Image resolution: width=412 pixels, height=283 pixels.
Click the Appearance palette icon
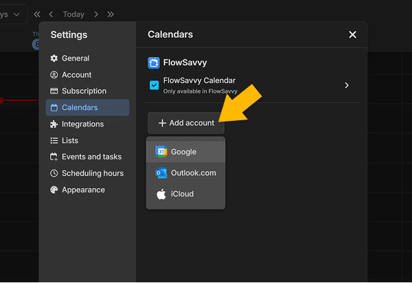click(54, 190)
